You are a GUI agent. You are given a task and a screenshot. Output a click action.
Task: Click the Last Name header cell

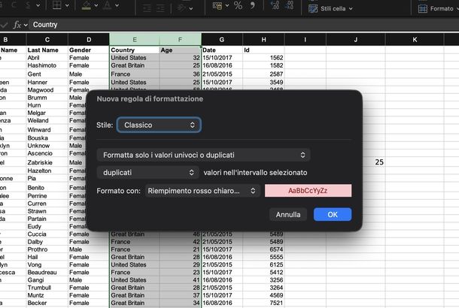pos(47,50)
